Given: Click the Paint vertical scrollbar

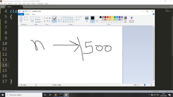Looking at the screenshot, I should 154,54.
